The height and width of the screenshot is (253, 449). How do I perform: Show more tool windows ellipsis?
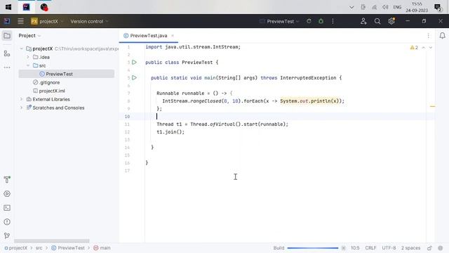pos(7,67)
